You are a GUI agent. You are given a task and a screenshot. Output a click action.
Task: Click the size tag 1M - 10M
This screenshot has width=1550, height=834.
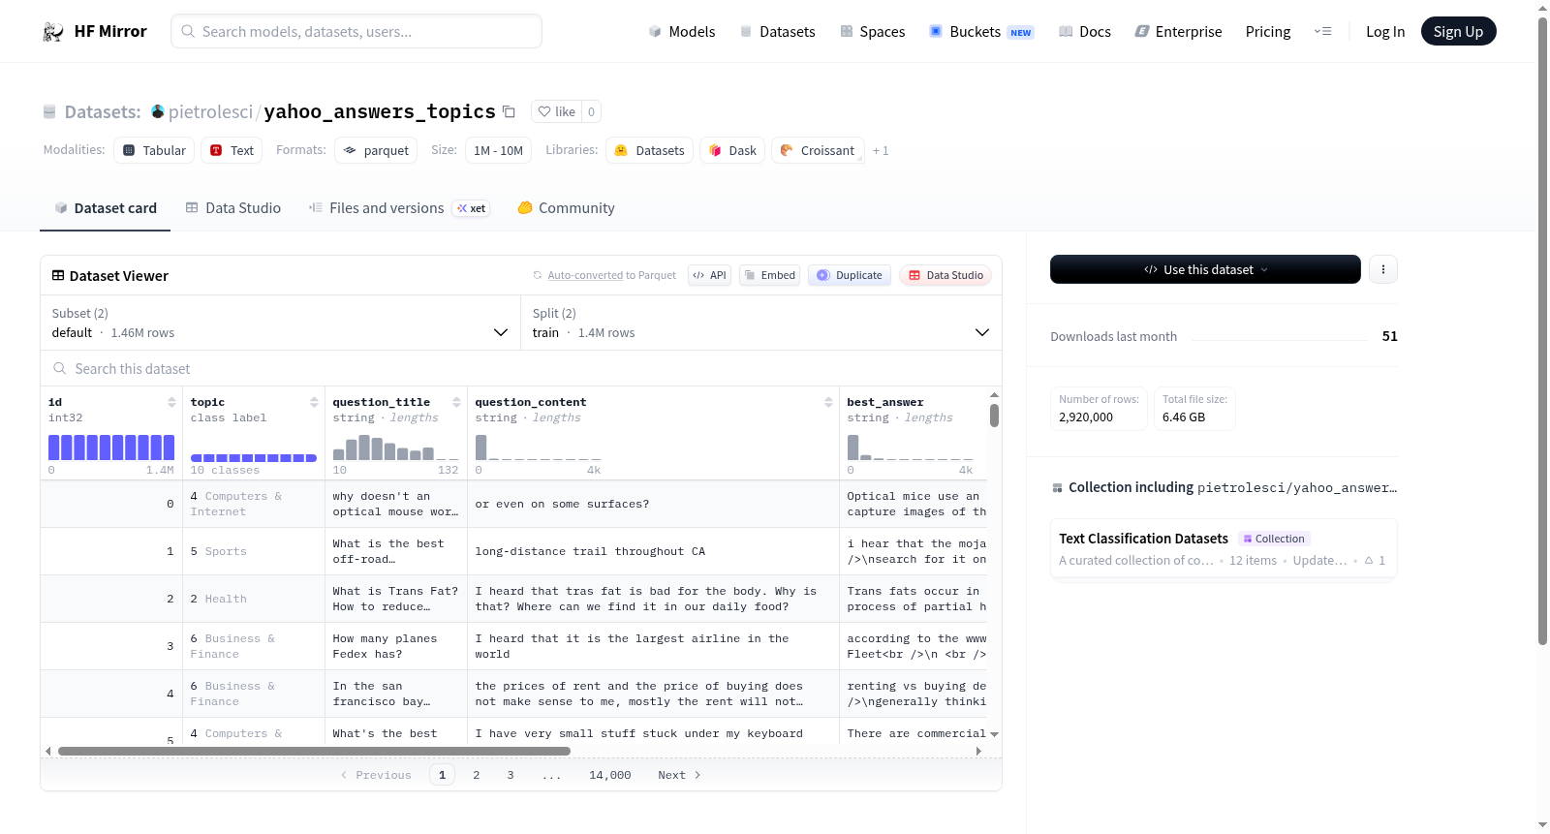click(x=498, y=150)
